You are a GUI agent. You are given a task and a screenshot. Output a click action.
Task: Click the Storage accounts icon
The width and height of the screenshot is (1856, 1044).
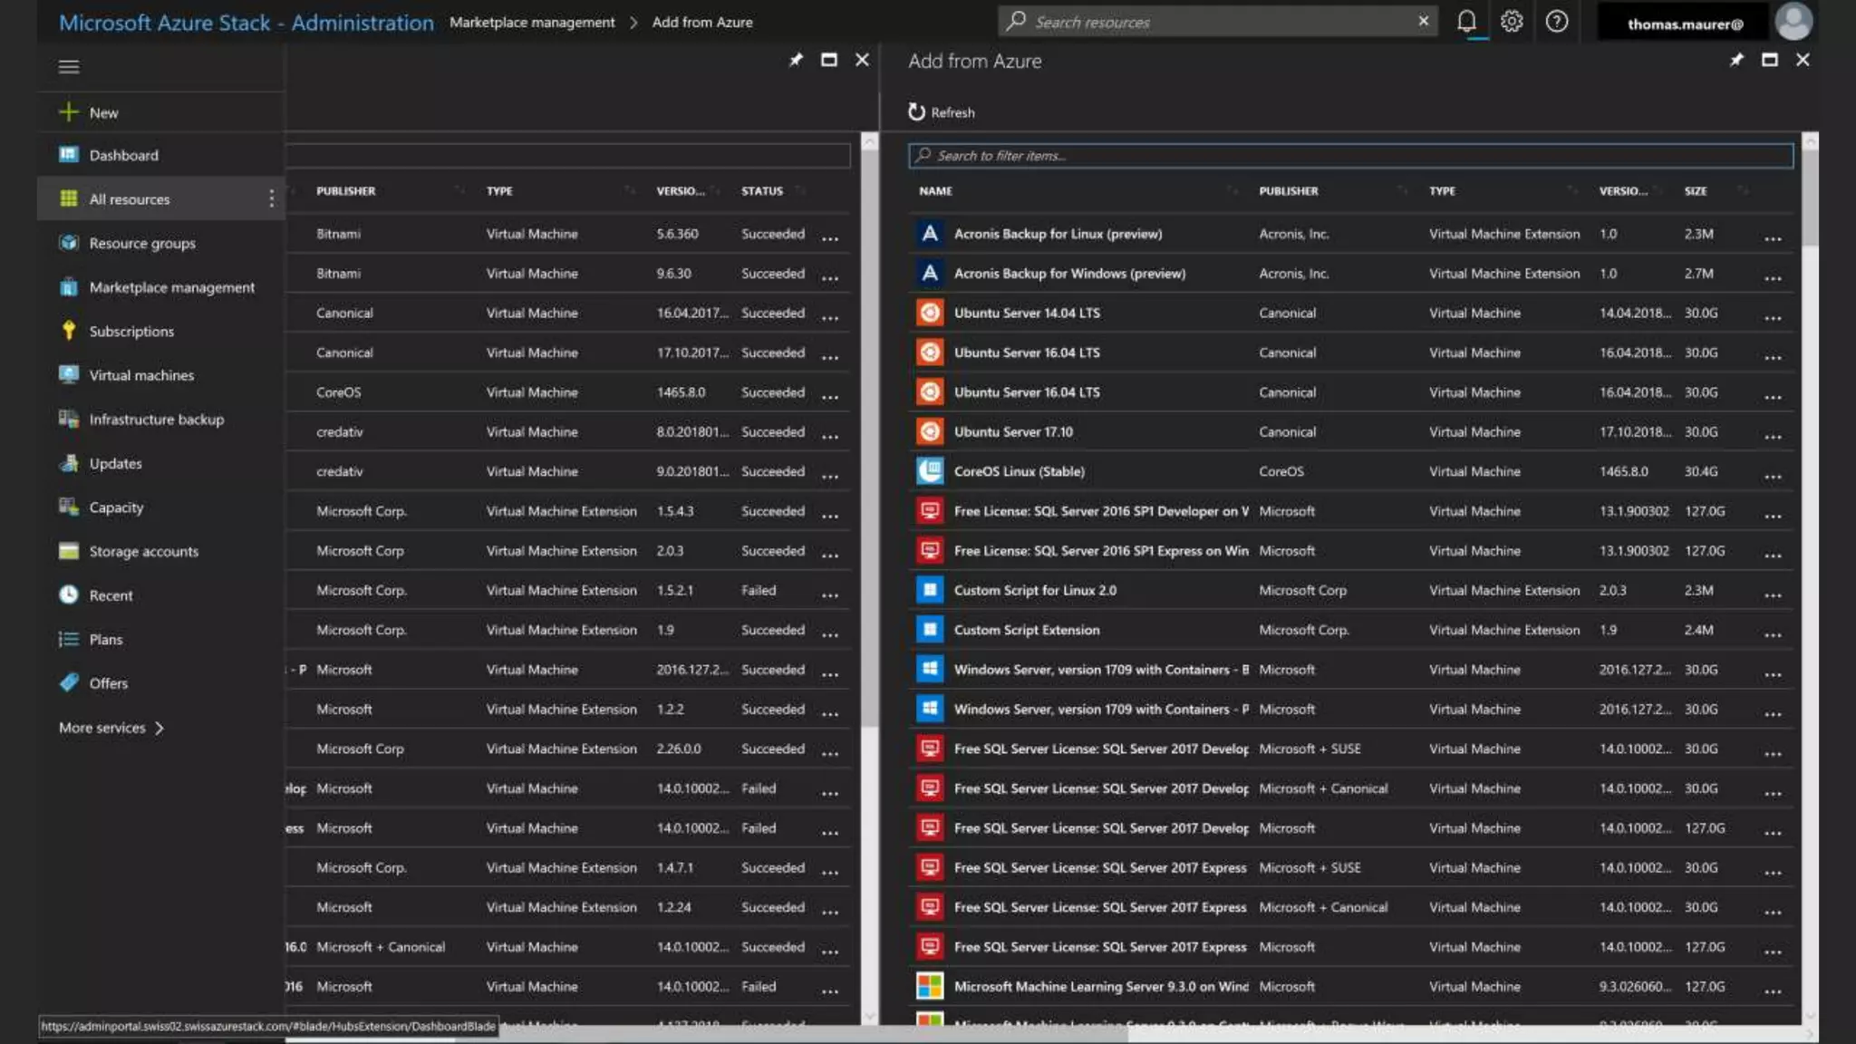(x=69, y=551)
